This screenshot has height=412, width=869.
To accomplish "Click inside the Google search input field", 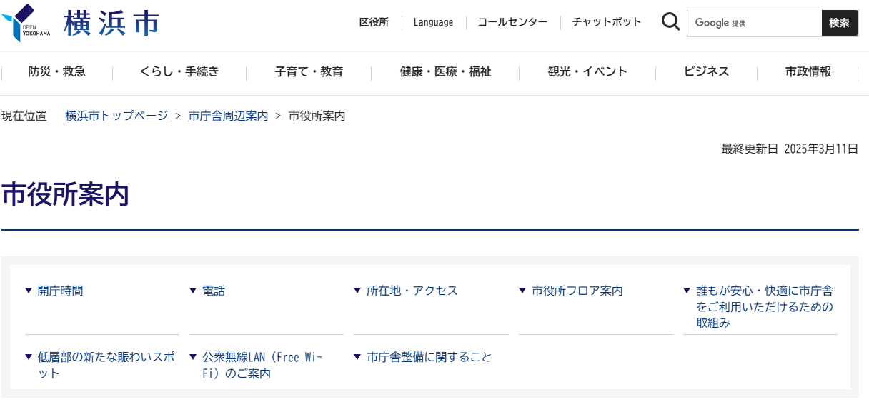I will (x=754, y=23).
